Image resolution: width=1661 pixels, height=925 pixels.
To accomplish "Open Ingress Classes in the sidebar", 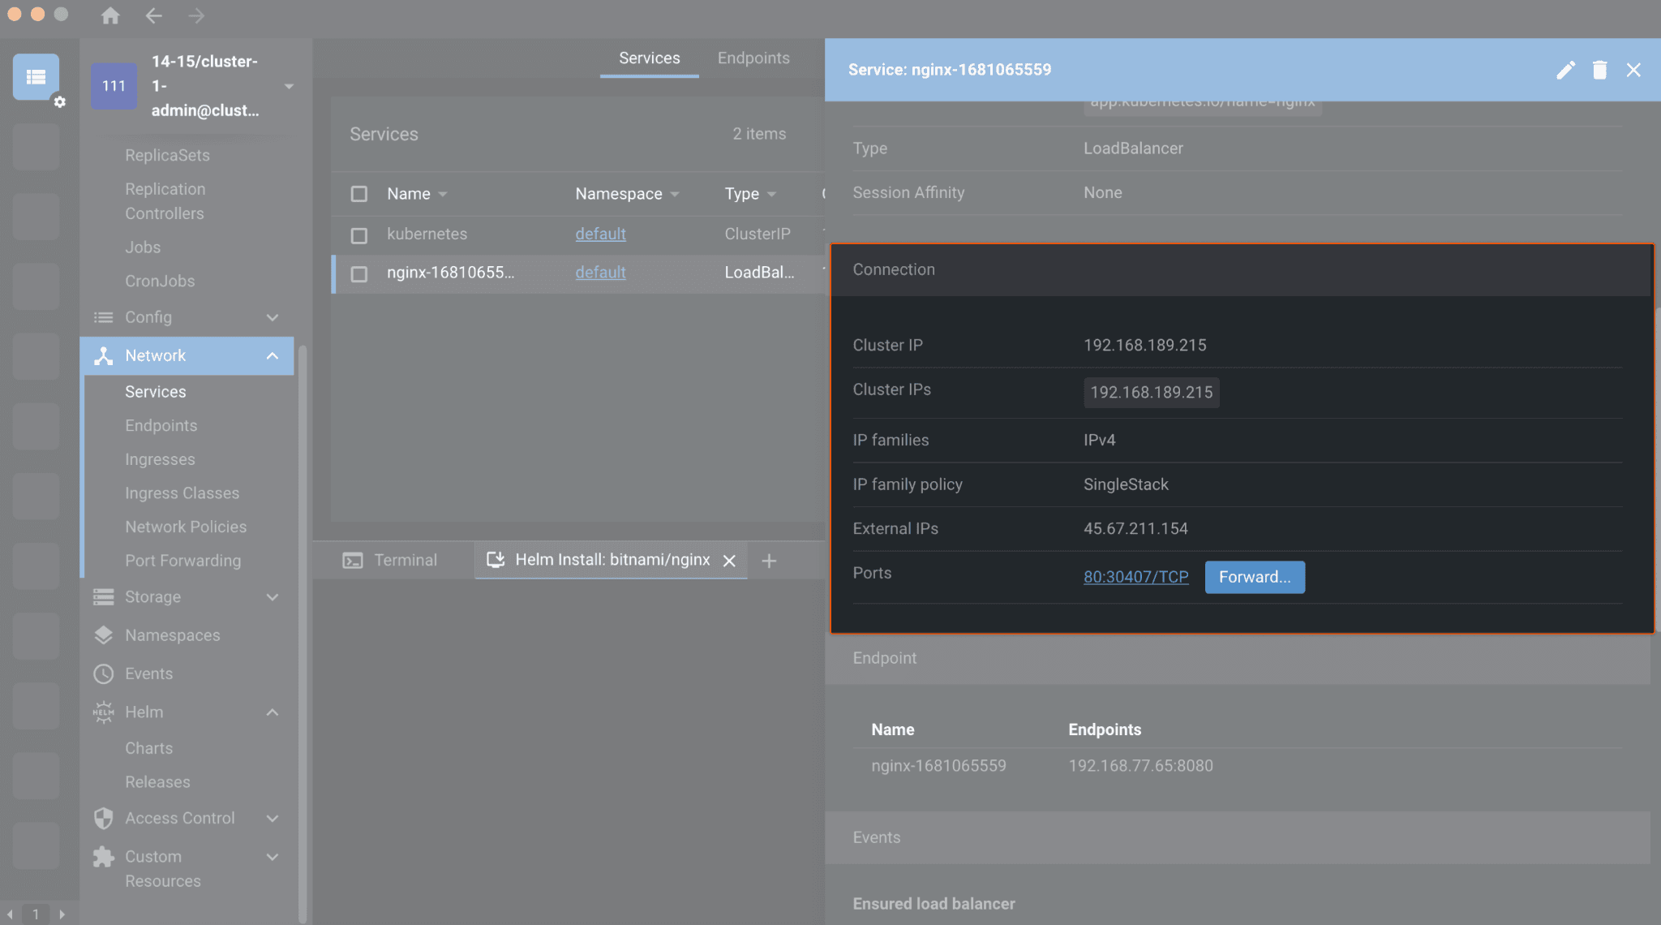I will pos(182,493).
